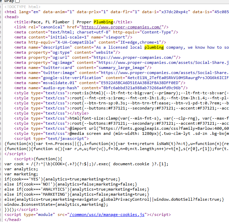The image size is (229, 222).
Task: Click the var cook regex line
Action: 86,164
